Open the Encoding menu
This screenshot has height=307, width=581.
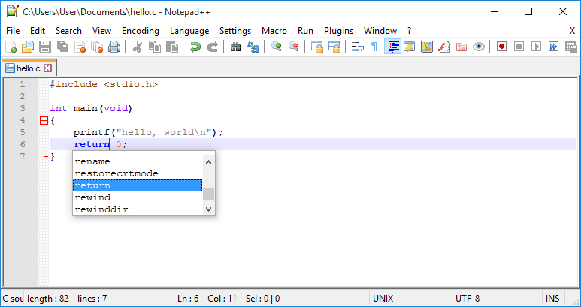pyautogui.click(x=141, y=31)
